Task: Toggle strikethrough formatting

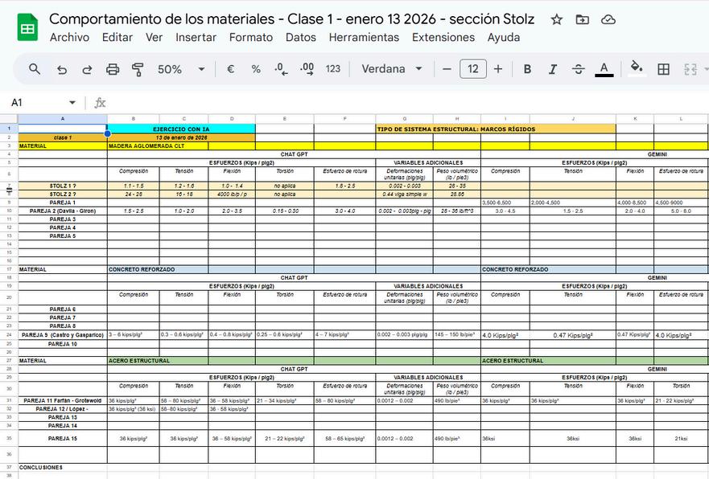Action: tap(579, 69)
